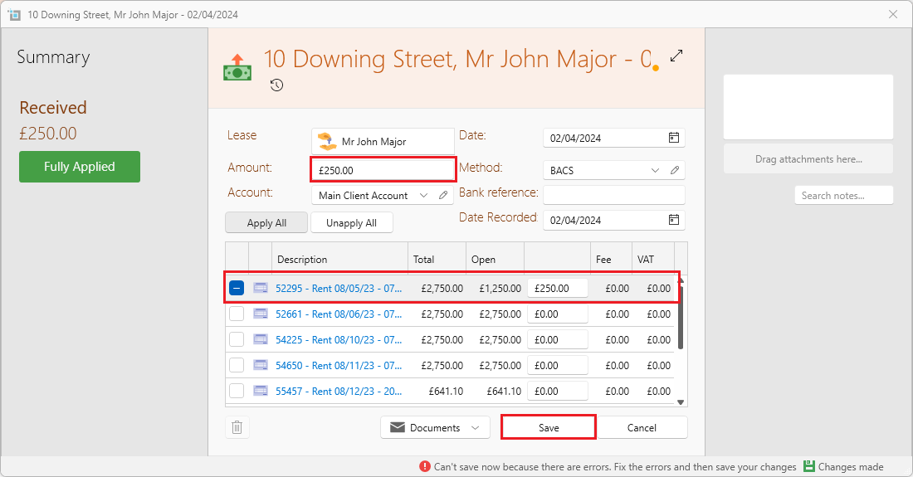Click the applied amount field for 52661
Image resolution: width=913 pixels, height=477 pixels.
pos(557,314)
